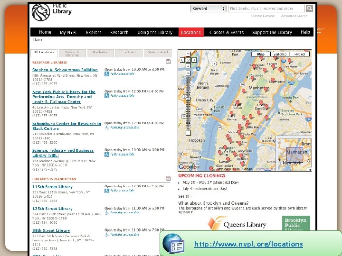The width and height of the screenshot is (342, 256).
Task: Click See all closings link
Action: click(184, 196)
